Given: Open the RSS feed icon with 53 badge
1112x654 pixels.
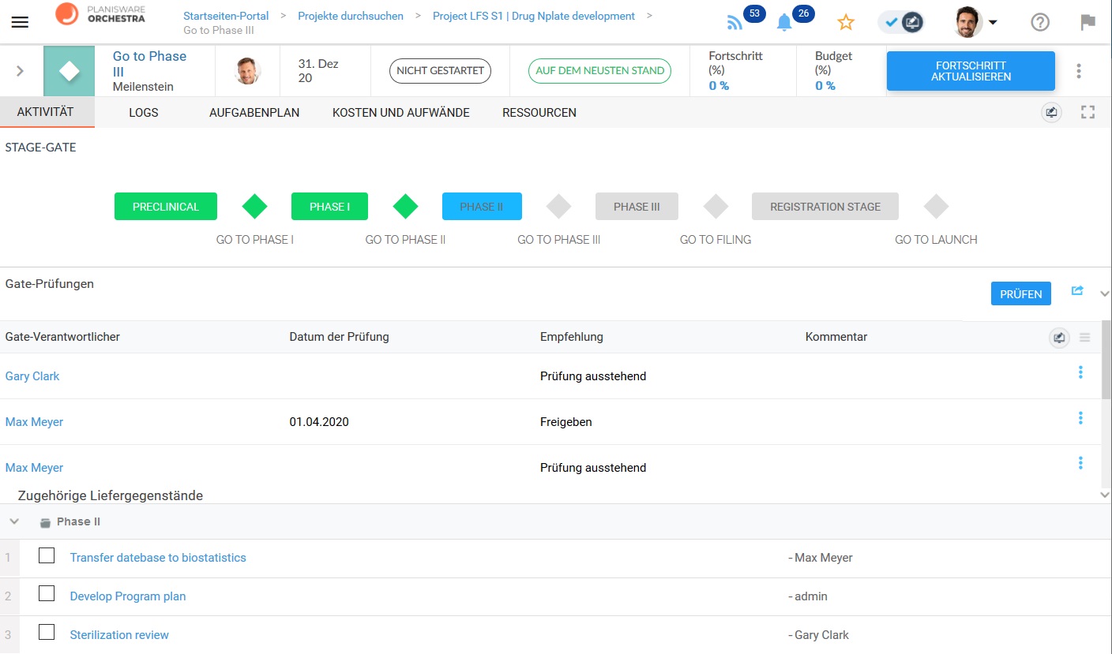Looking at the screenshot, I should point(735,23).
